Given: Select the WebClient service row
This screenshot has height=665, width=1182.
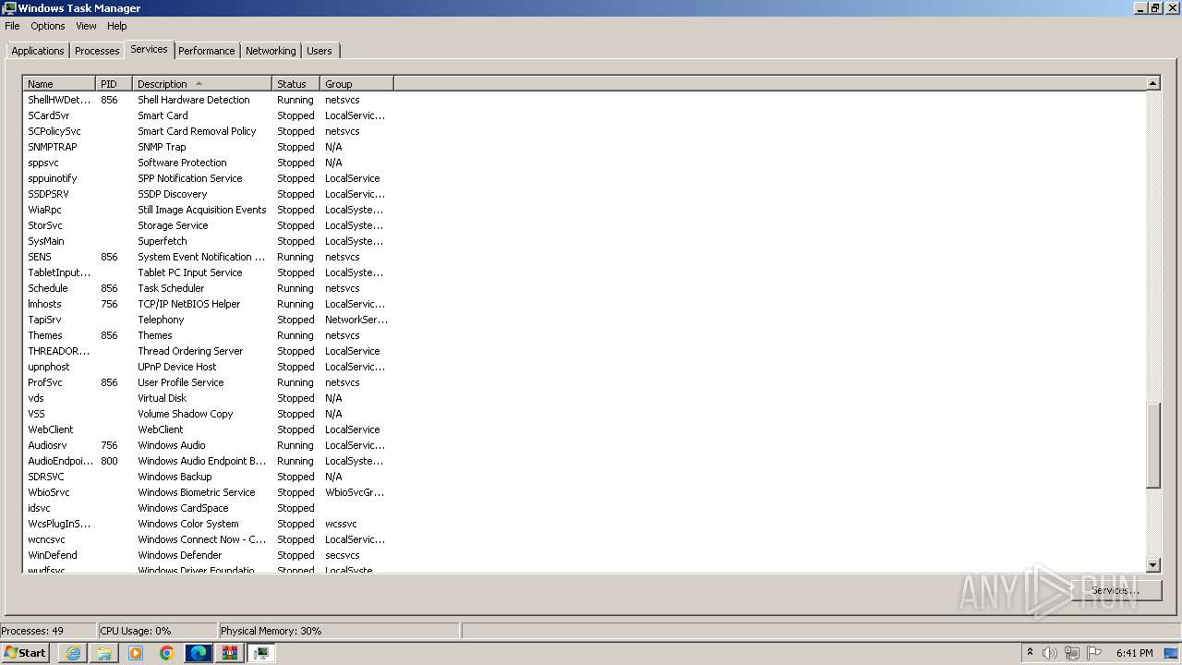Looking at the screenshot, I should pos(209,429).
